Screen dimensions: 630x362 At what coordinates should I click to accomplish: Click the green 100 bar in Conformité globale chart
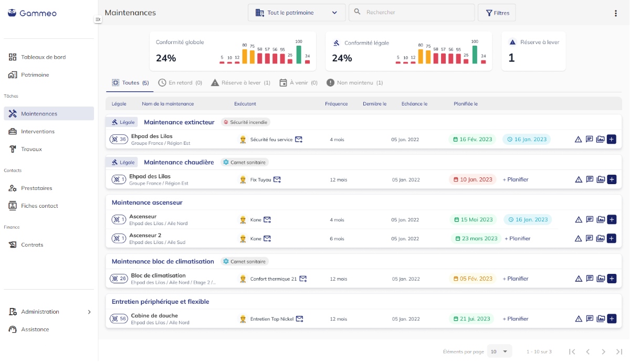click(299, 55)
